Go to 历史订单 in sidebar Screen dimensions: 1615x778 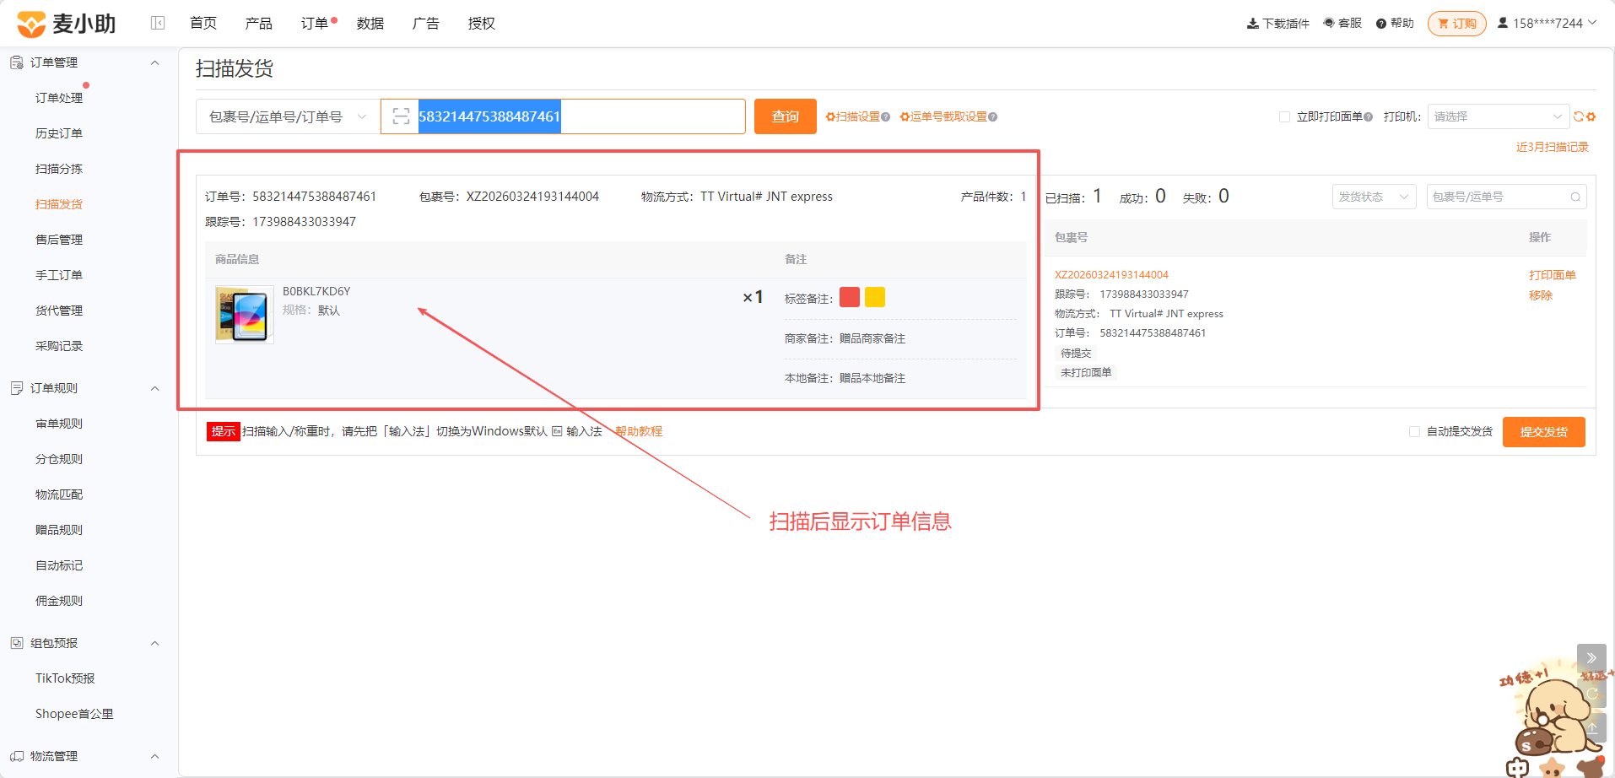coord(59,133)
